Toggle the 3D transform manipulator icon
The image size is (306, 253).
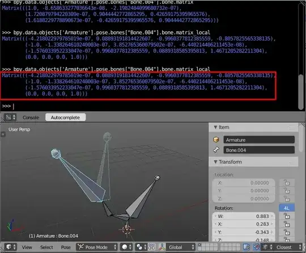pyautogui.click(x=161, y=247)
